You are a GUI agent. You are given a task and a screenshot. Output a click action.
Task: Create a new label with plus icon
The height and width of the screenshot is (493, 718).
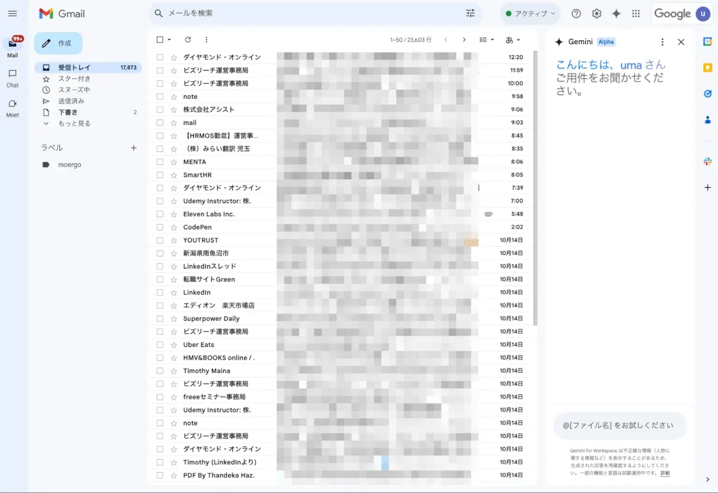[x=133, y=148]
